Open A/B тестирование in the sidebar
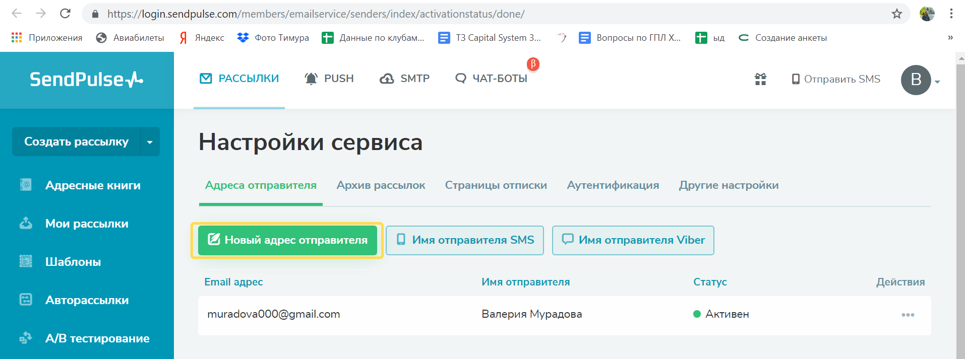Viewport: 965px width, 359px height. pos(97,338)
